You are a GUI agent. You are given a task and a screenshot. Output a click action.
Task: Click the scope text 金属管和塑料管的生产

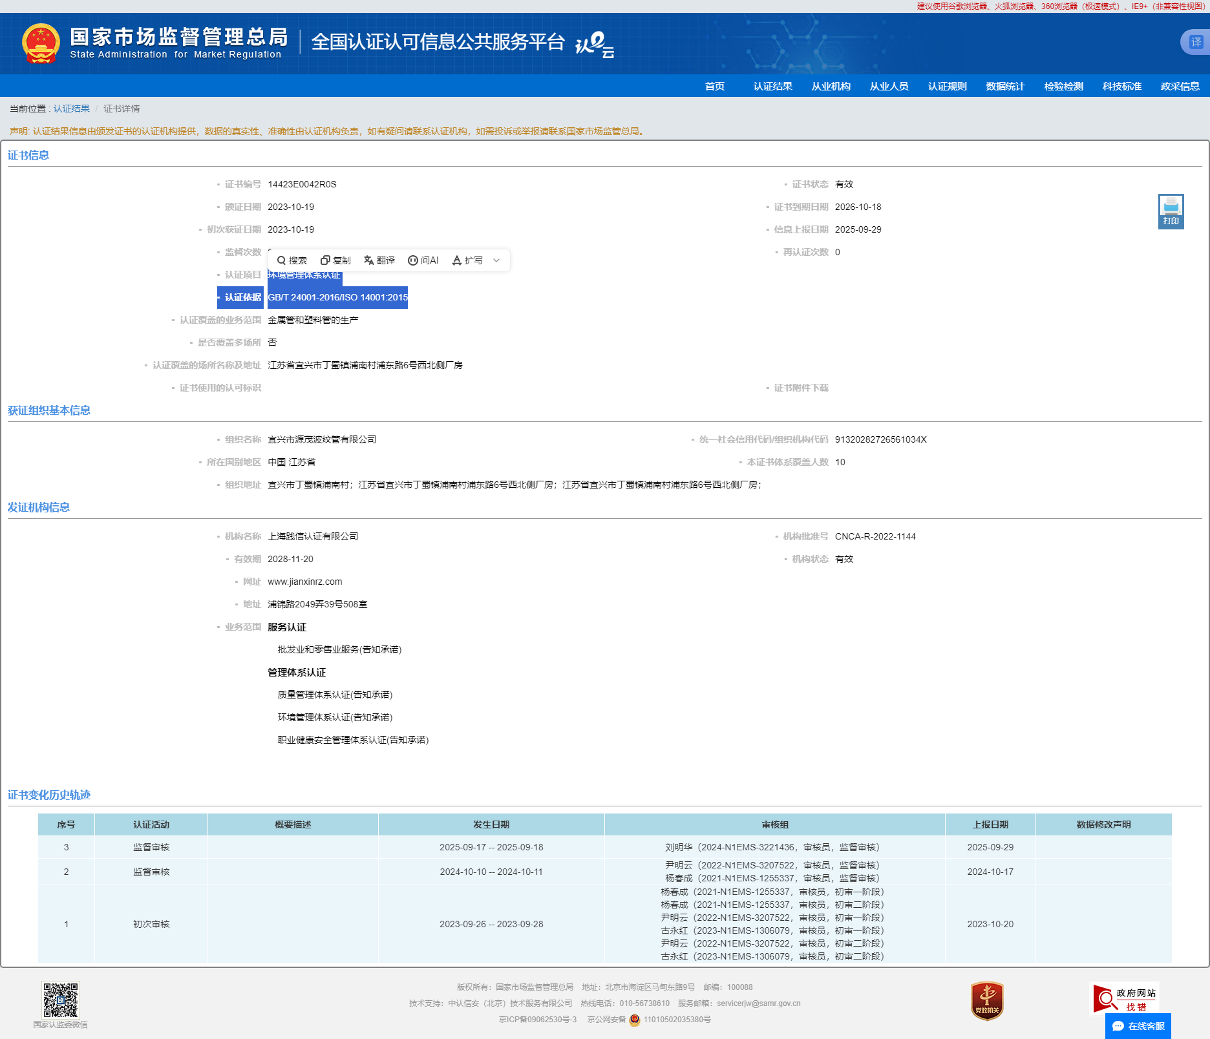313,320
